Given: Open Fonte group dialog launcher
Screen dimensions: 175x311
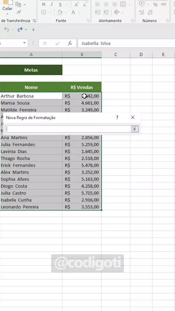Looking at the screenshot, I should (x=88, y=21).
